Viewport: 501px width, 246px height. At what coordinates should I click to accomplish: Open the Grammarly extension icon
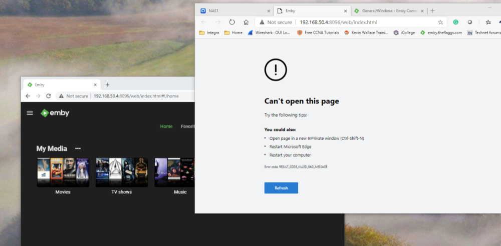tap(455, 22)
